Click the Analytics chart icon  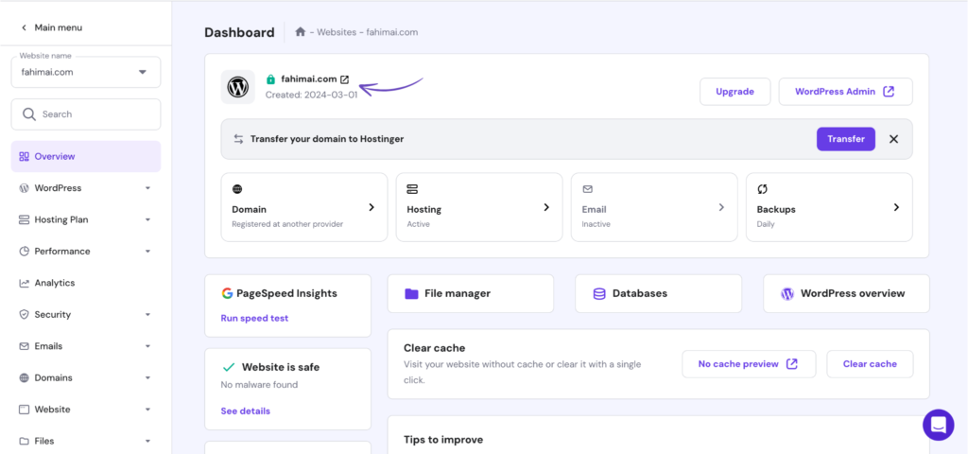(x=24, y=283)
